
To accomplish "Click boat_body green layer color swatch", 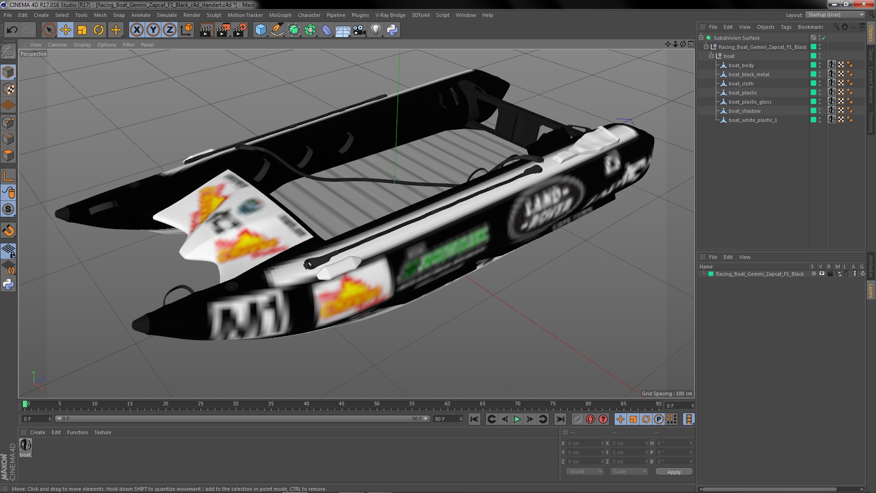I will click(813, 65).
